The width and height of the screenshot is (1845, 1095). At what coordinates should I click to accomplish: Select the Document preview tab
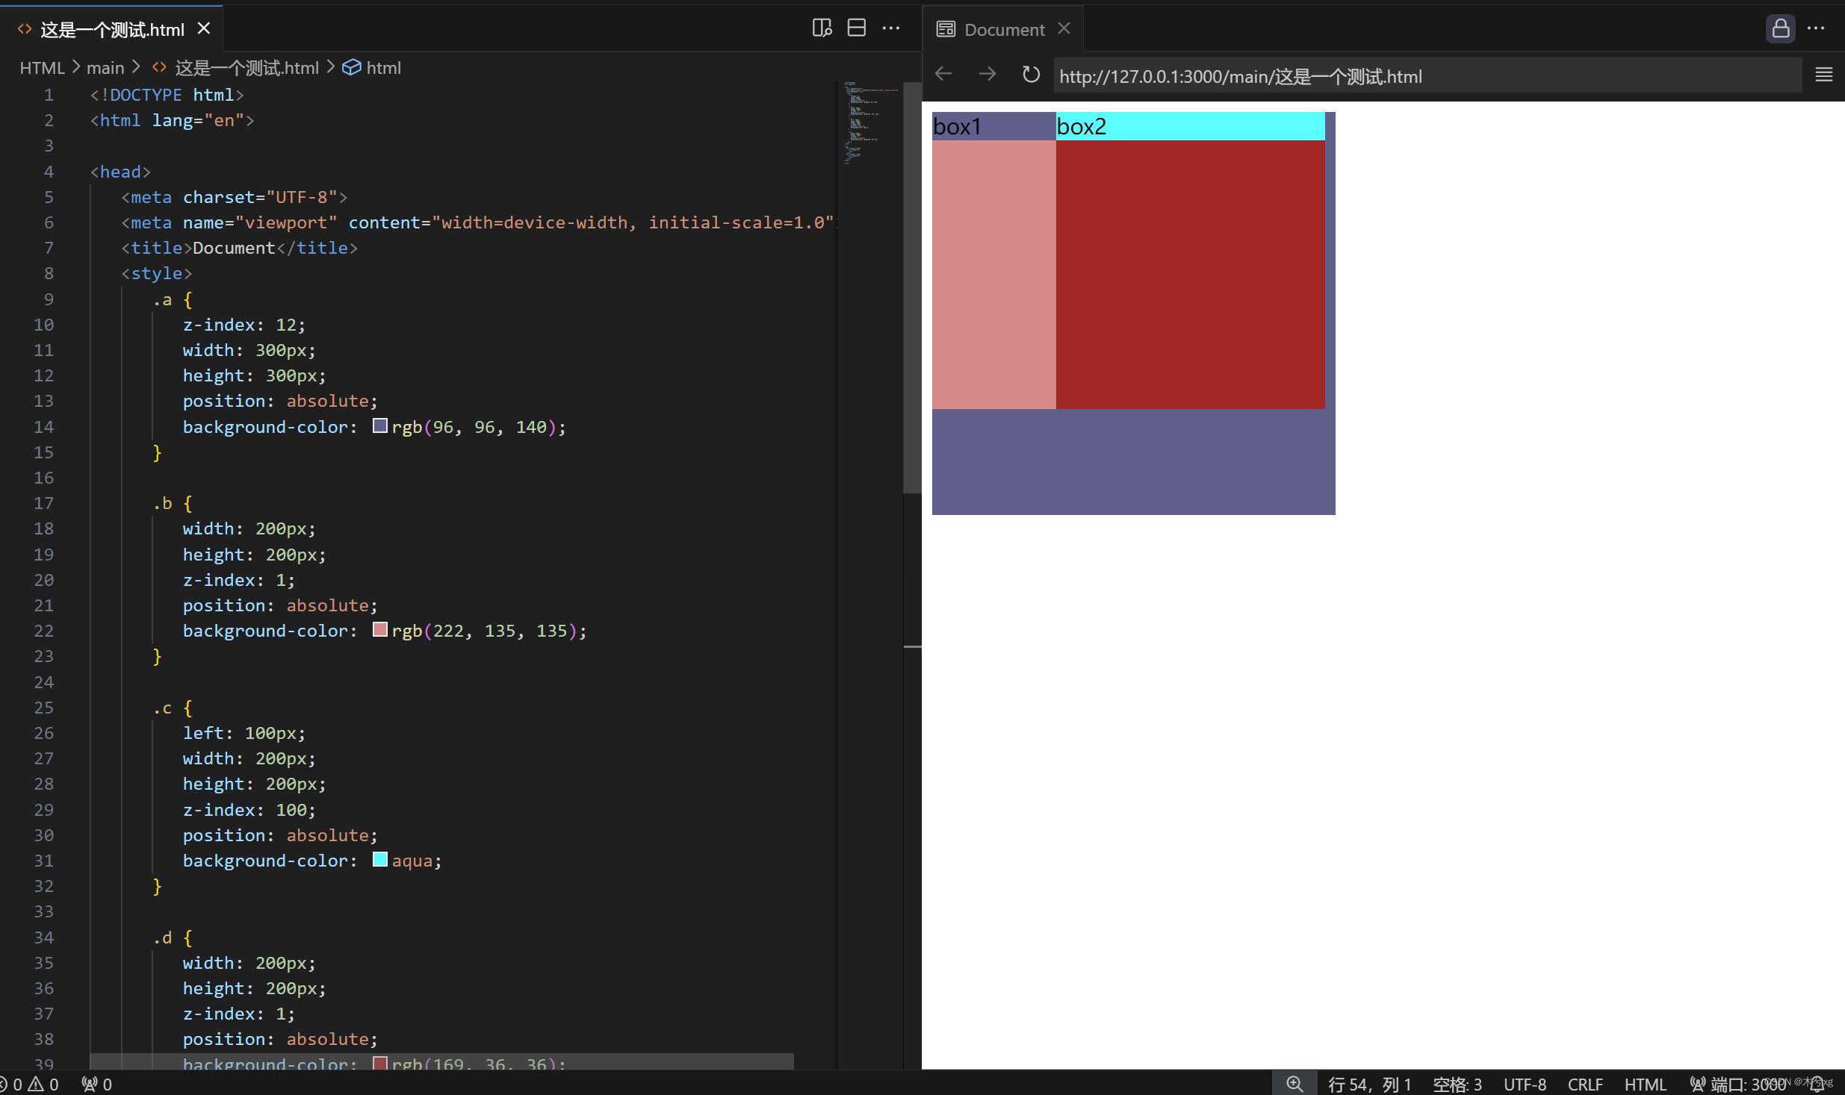pyautogui.click(x=1004, y=30)
